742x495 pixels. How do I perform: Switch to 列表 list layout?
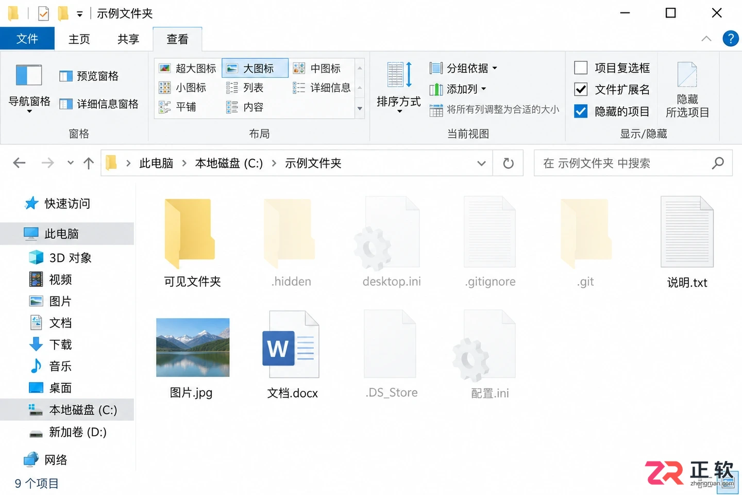click(x=245, y=88)
